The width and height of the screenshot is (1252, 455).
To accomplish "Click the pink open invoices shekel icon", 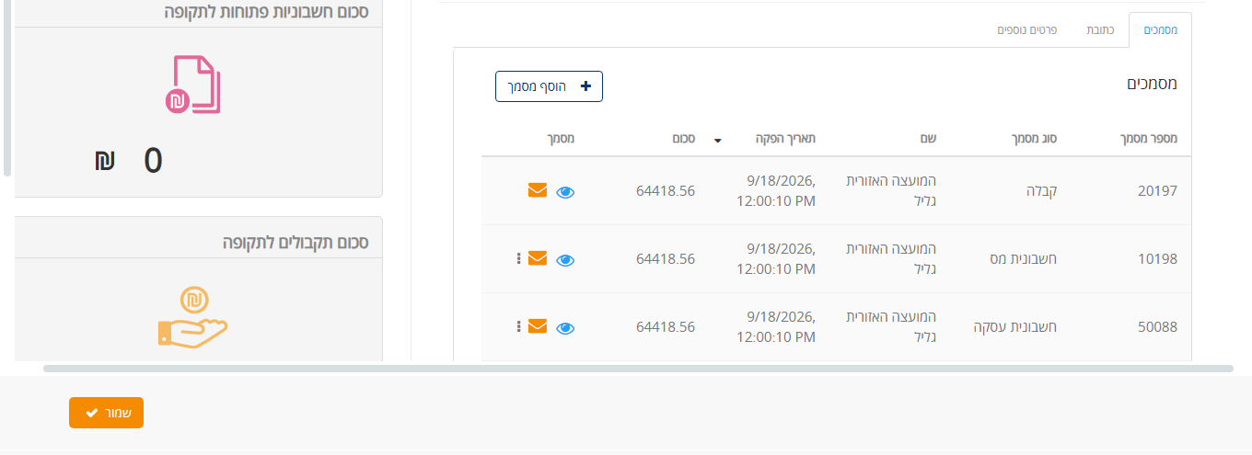I will tap(193, 85).
